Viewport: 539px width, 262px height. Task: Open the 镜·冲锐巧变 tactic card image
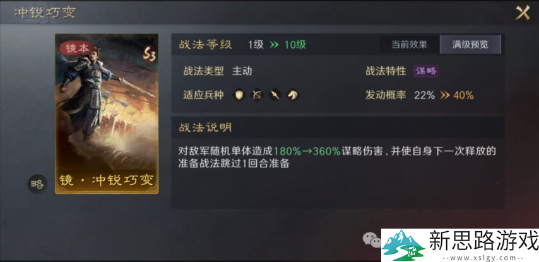coord(107,114)
